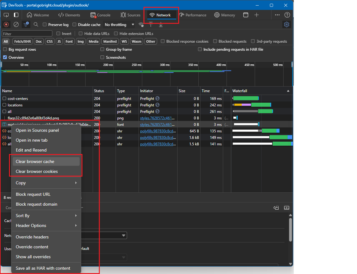Select Block request URL
357x274 pixels.
46,194
